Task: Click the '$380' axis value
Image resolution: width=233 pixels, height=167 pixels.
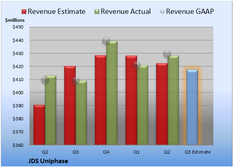Action: (18, 119)
